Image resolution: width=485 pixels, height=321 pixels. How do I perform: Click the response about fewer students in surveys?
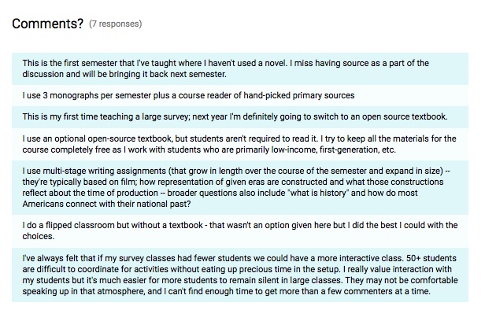[x=240, y=275]
